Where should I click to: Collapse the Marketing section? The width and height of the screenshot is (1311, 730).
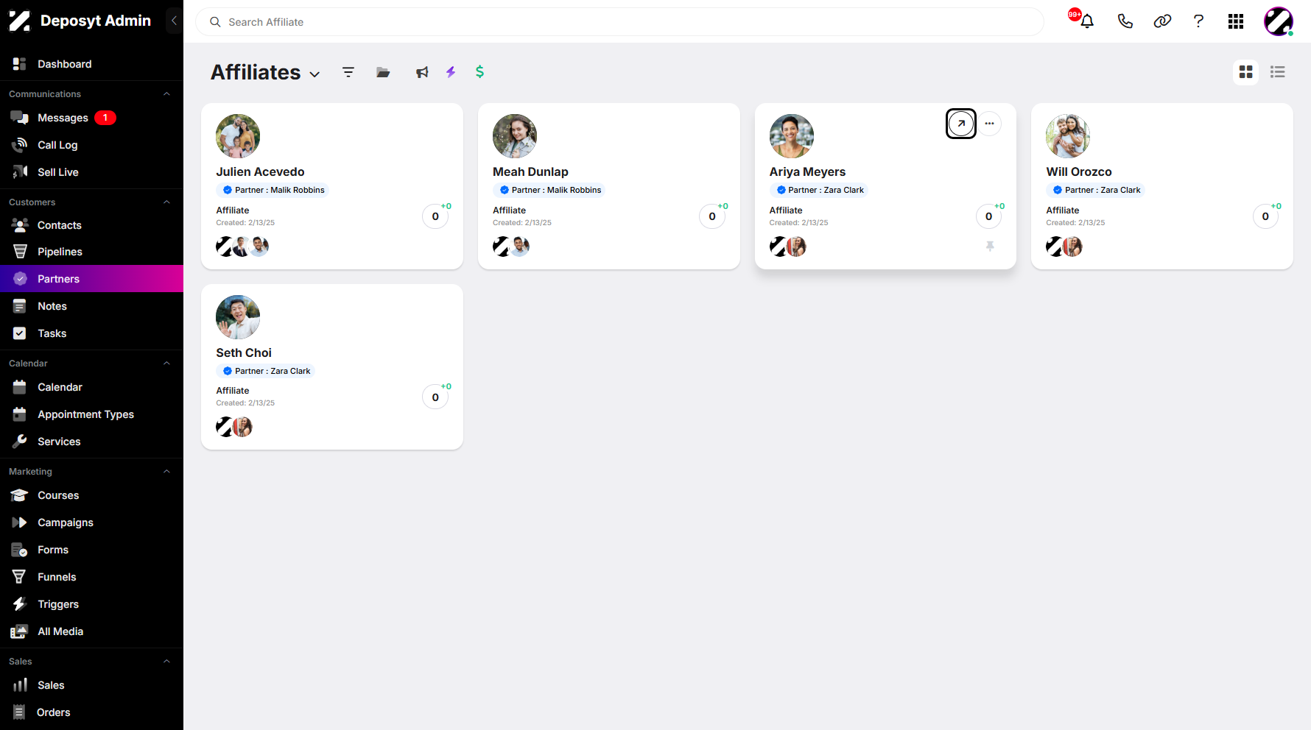tap(166, 472)
